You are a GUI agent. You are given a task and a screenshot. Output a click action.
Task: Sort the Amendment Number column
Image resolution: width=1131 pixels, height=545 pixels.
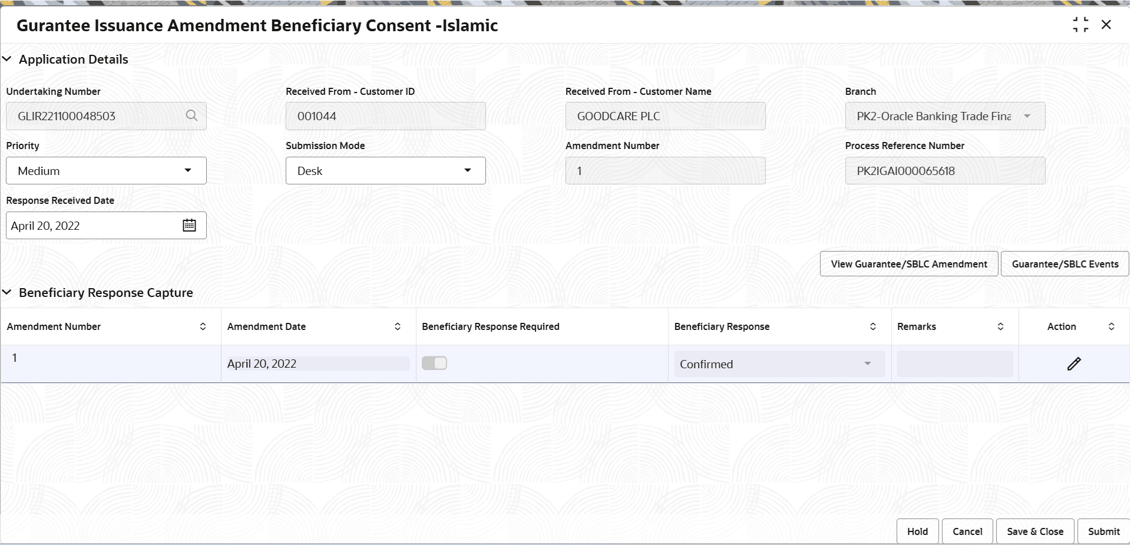203,326
